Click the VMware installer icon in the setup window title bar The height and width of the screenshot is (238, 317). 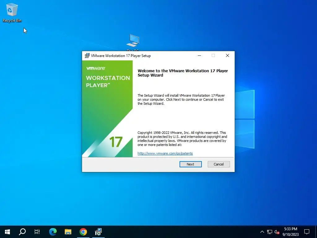point(87,55)
